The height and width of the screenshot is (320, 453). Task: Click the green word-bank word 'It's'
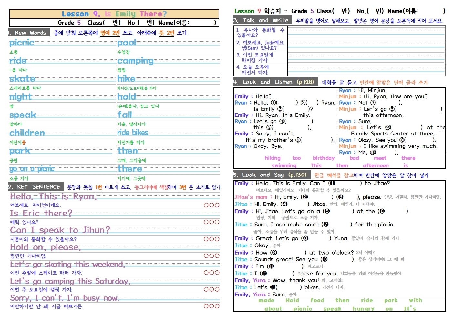pyautogui.click(x=410, y=309)
